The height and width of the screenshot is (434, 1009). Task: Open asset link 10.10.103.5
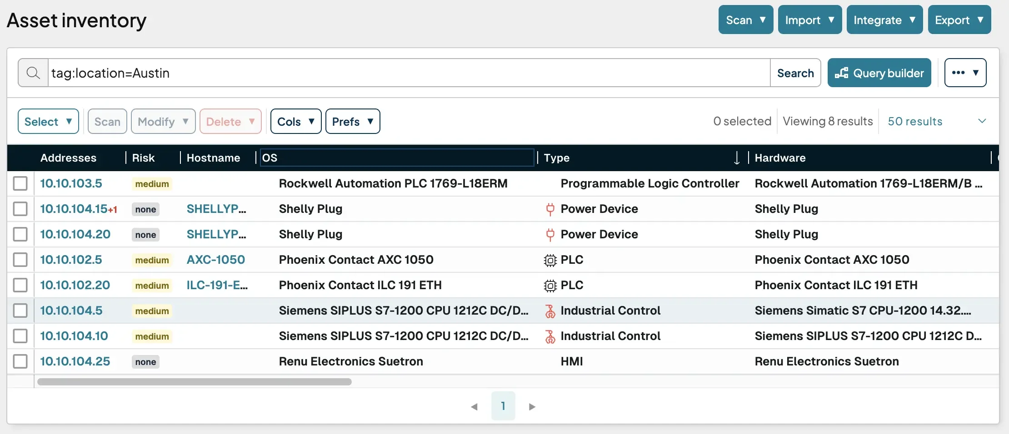71,183
